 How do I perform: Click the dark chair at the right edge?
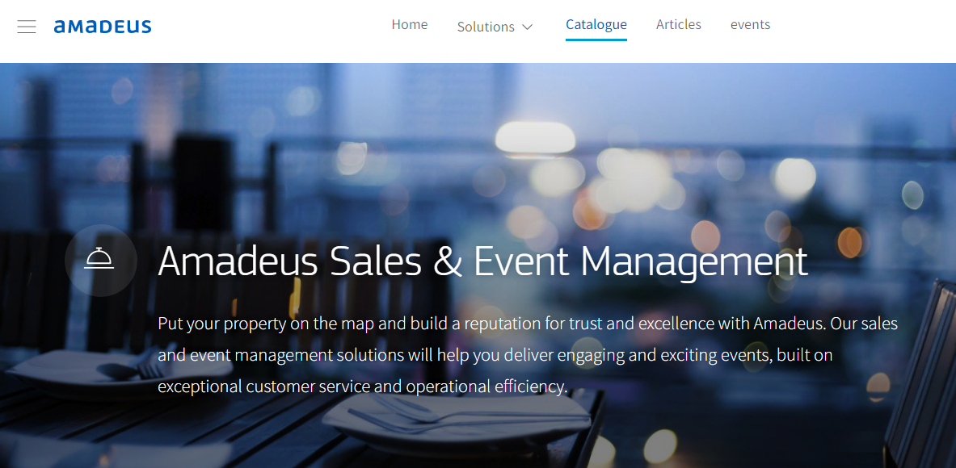(x=920, y=374)
